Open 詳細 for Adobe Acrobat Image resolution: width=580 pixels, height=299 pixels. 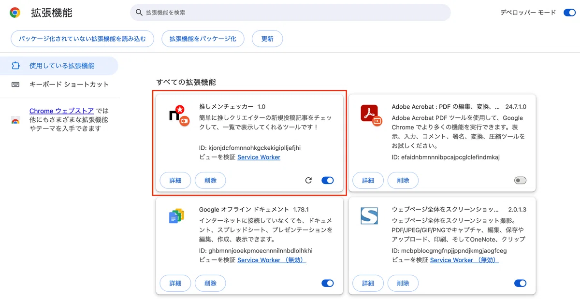tap(368, 181)
